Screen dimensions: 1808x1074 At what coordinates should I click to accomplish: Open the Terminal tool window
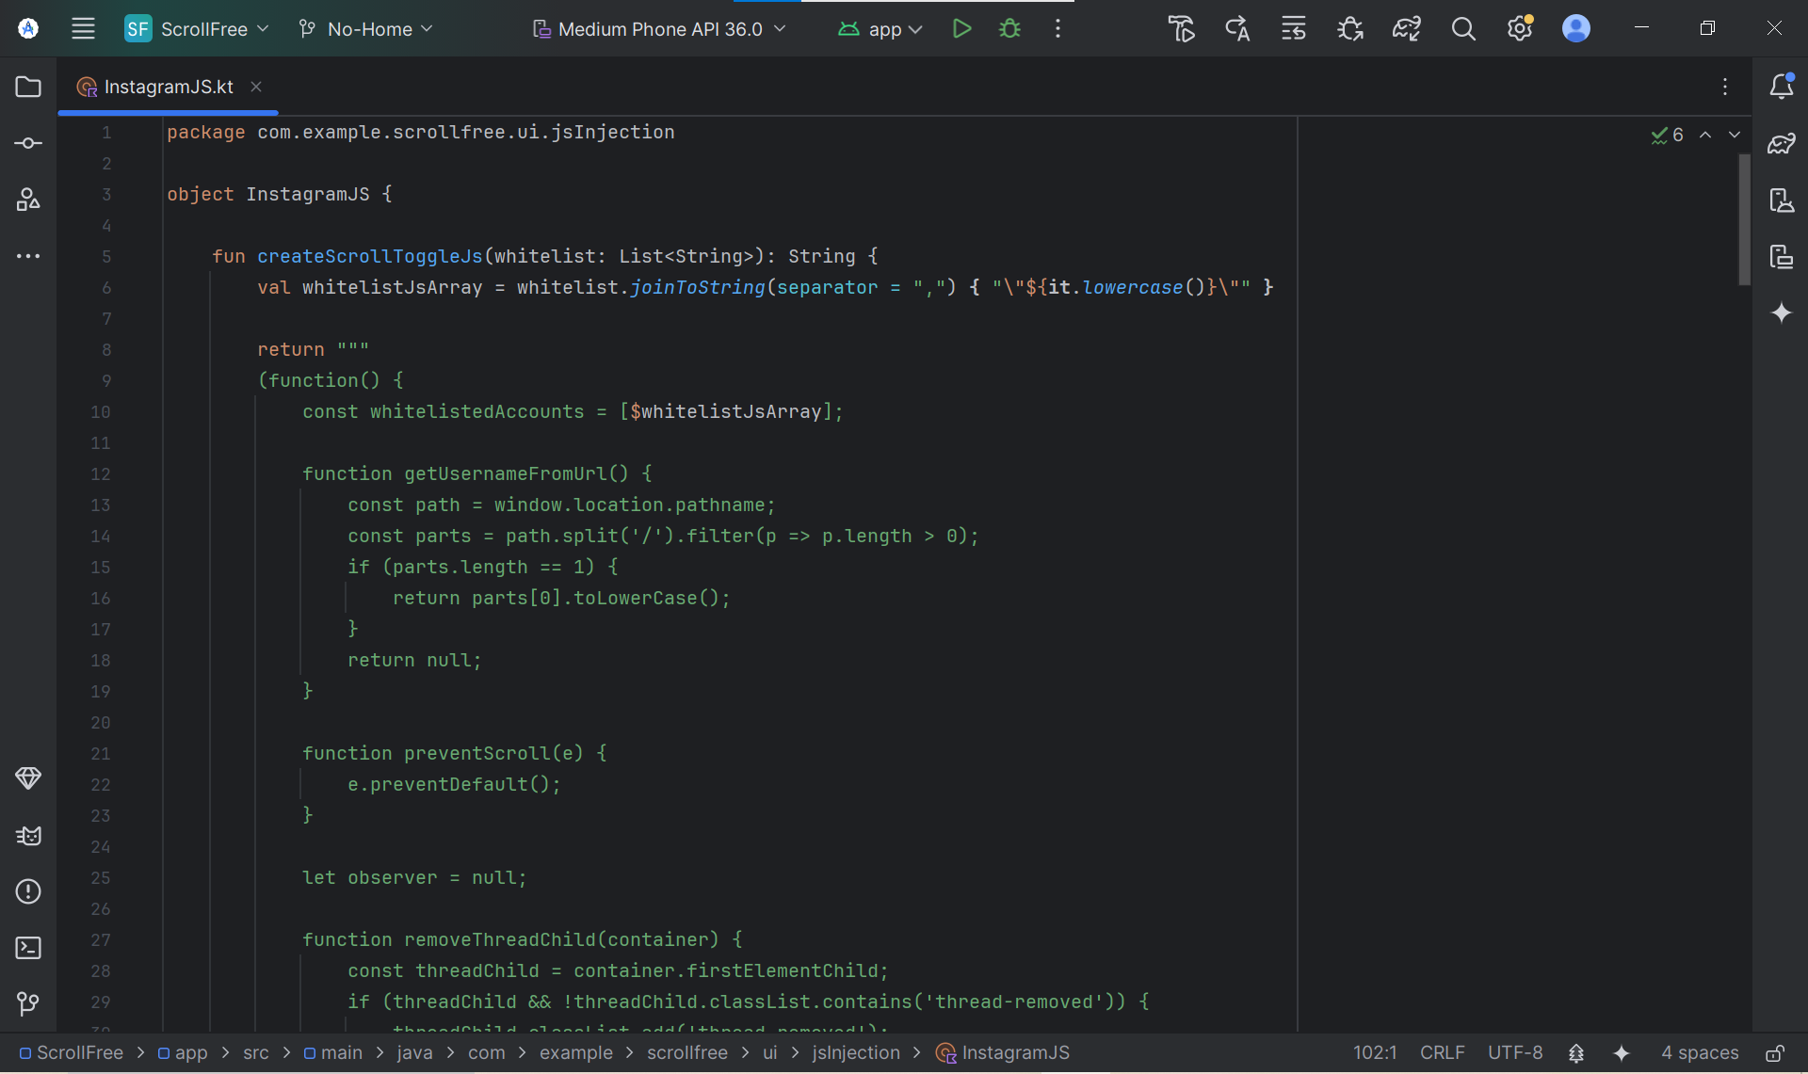(x=28, y=948)
